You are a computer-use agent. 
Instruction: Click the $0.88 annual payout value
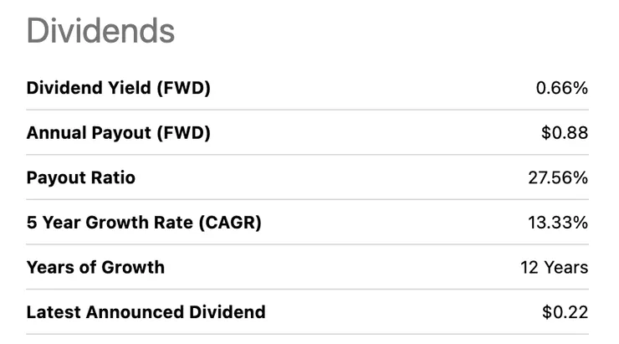(x=565, y=133)
